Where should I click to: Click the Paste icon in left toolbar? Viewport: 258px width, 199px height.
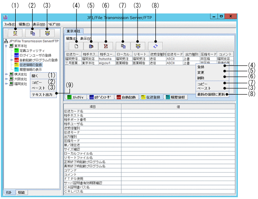click(x=47, y=33)
